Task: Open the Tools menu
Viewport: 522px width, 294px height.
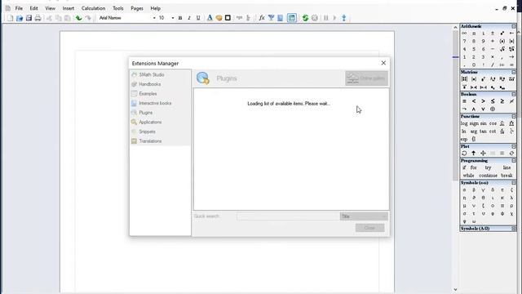Action: 117,8
